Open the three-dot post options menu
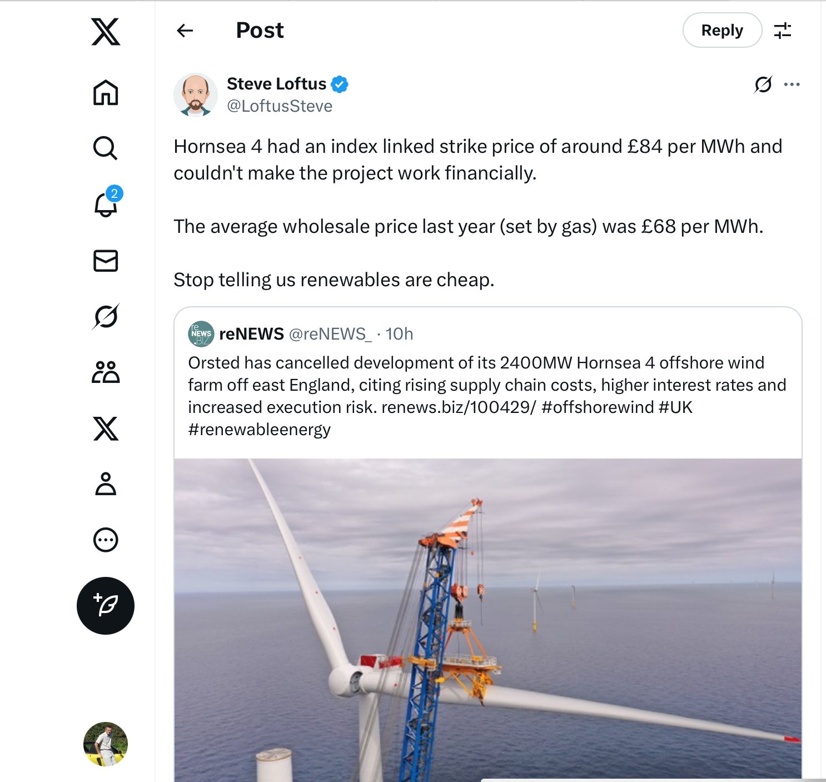 point(792,84)
